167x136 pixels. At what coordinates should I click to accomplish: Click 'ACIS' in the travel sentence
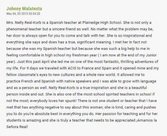click(x=72, y=68)
